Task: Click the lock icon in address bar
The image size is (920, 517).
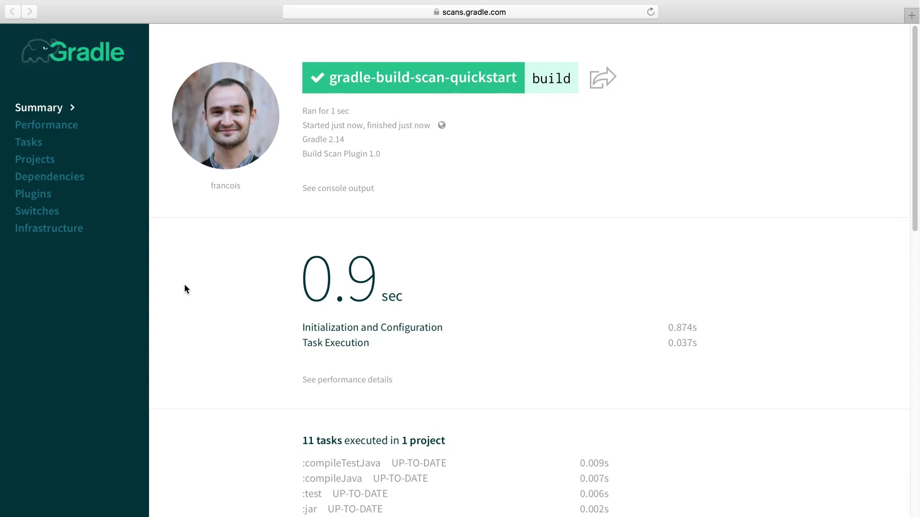Action: (436, 12)
